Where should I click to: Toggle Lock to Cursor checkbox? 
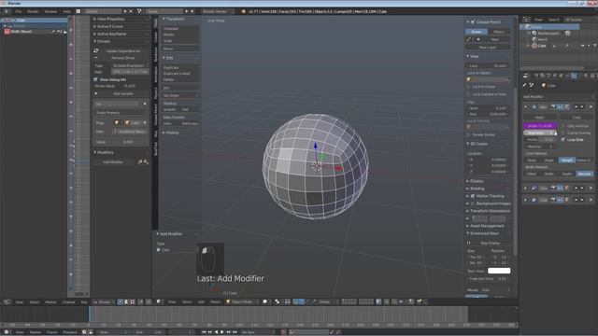point(469,87)
